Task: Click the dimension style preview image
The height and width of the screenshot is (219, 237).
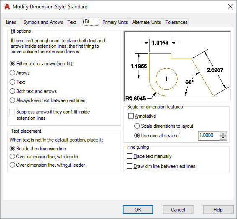Action: (x=177, y=66)
